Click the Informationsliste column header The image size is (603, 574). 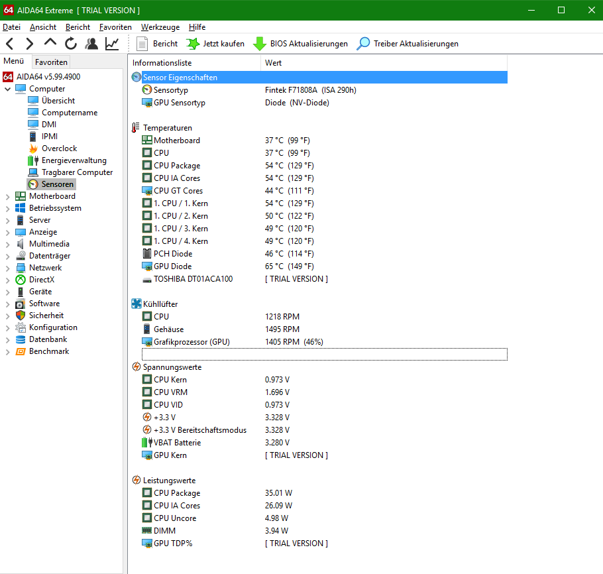pos(195,63)
